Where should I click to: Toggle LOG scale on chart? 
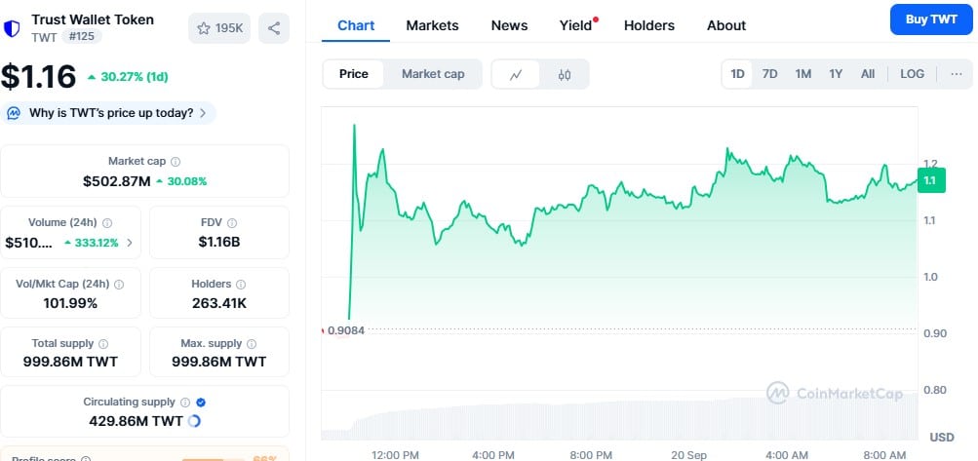pyautogui.click(x=912, y=74)
